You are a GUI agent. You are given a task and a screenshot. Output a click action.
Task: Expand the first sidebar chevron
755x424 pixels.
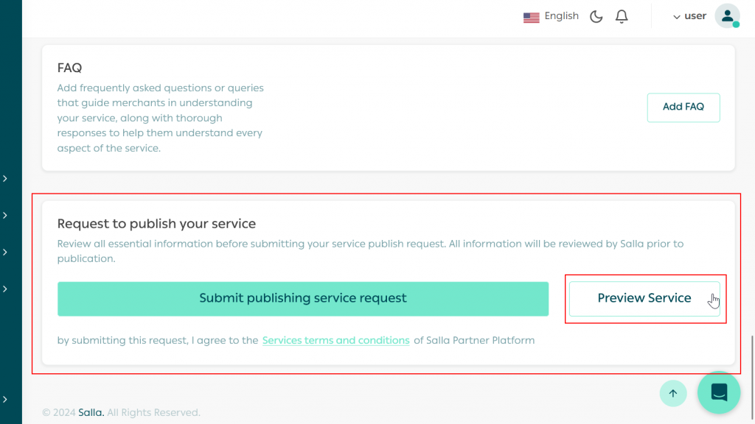[5, 178]
